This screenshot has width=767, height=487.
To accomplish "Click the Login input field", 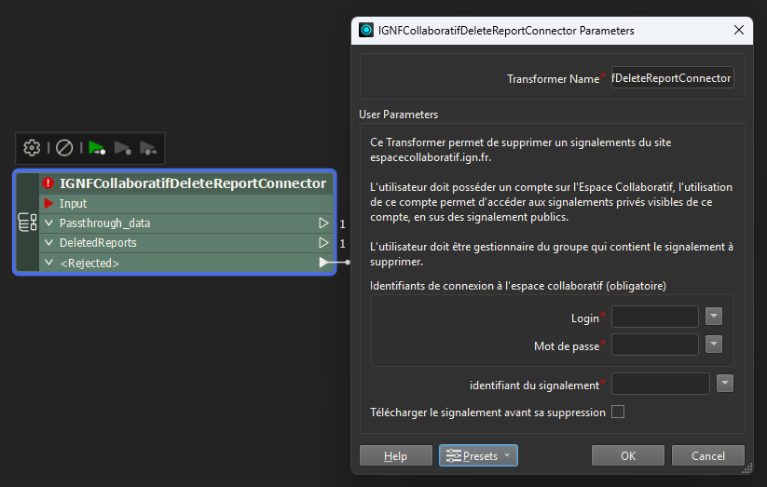I will (655, 317).
